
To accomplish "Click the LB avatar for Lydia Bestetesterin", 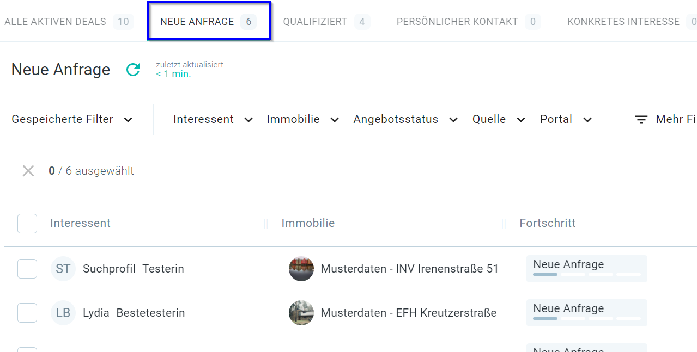I will 63,313.
